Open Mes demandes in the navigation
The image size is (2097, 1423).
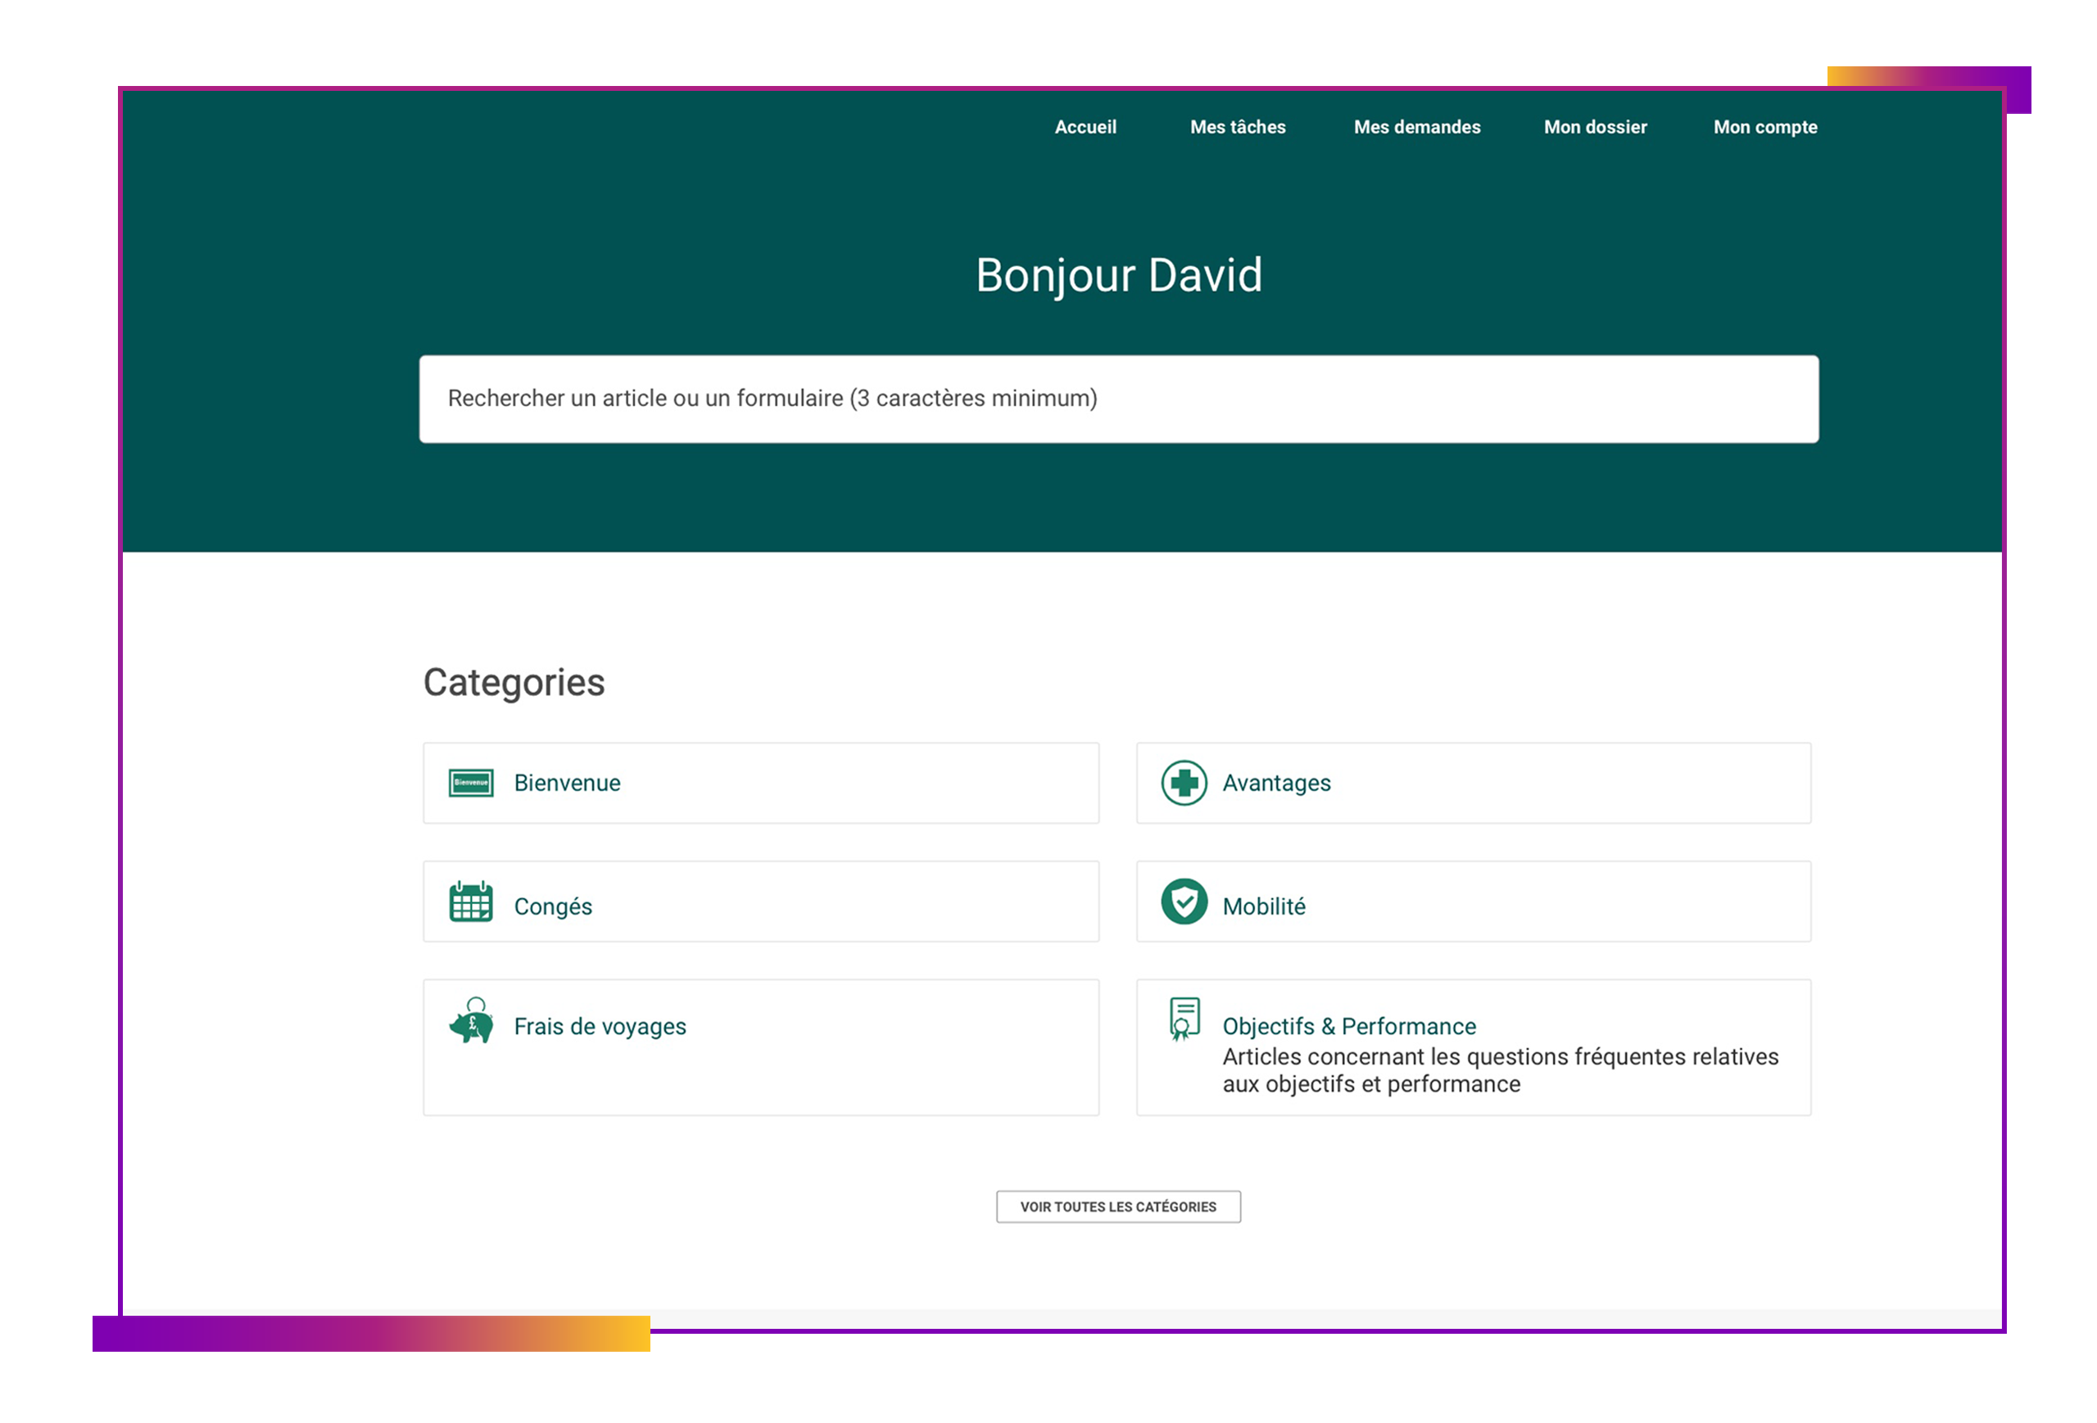1416,127
